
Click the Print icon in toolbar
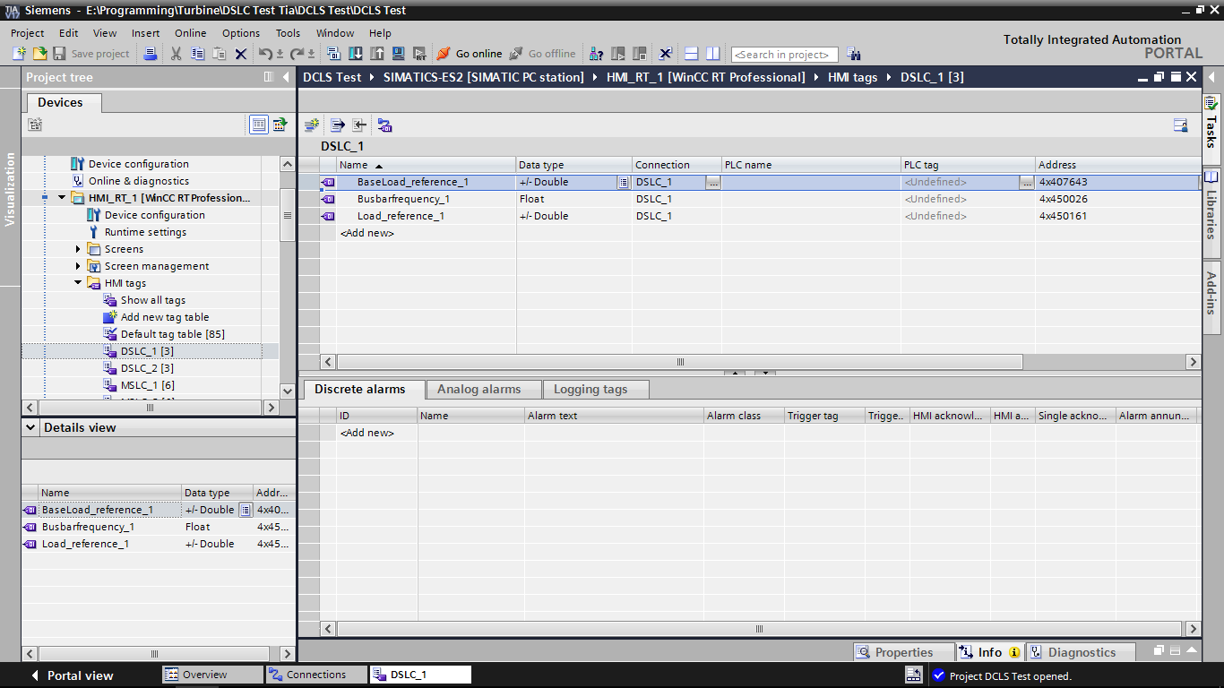151,54
